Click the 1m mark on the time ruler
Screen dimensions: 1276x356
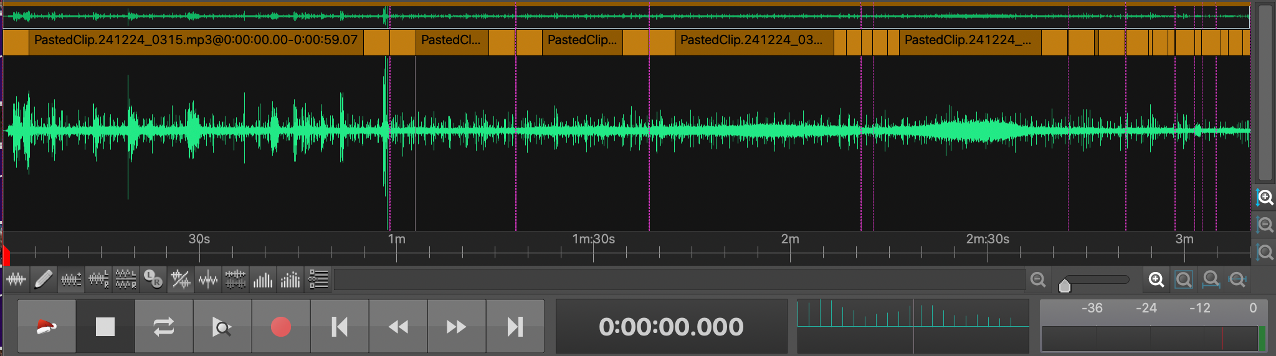coord(397,240)
